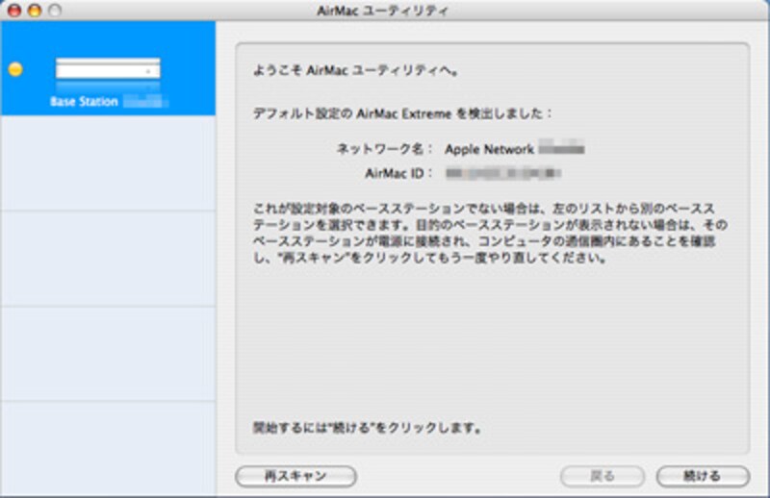Screen dimensions: 770x498
Task: Close the AirMac ユーティリティ window
Action: (x=13, y=9)
